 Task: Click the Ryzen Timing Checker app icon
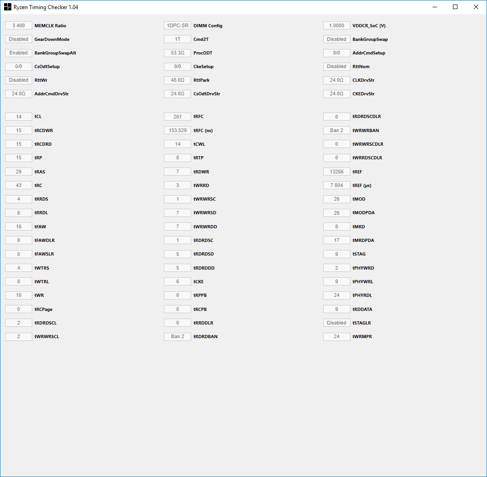pyautogui.click(x=7, y=7)
